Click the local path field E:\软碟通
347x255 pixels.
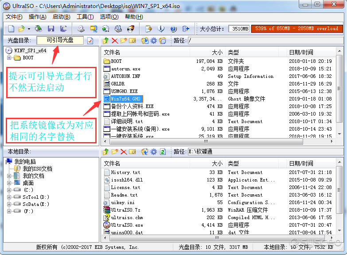(265, 152)
